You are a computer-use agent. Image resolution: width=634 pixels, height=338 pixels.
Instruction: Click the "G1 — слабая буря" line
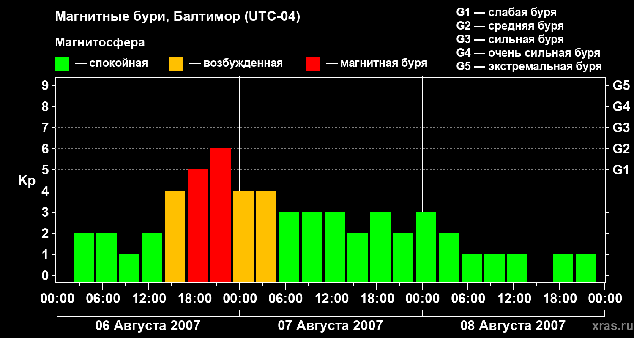[506, 12]
